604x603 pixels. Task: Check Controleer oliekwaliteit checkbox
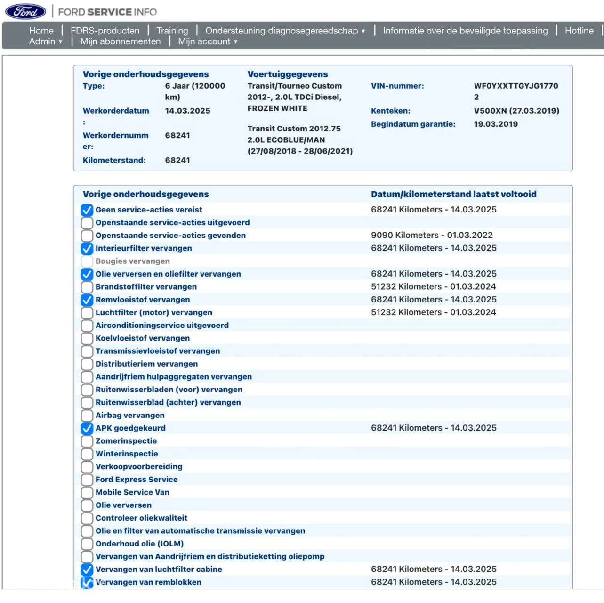point(87,518)
